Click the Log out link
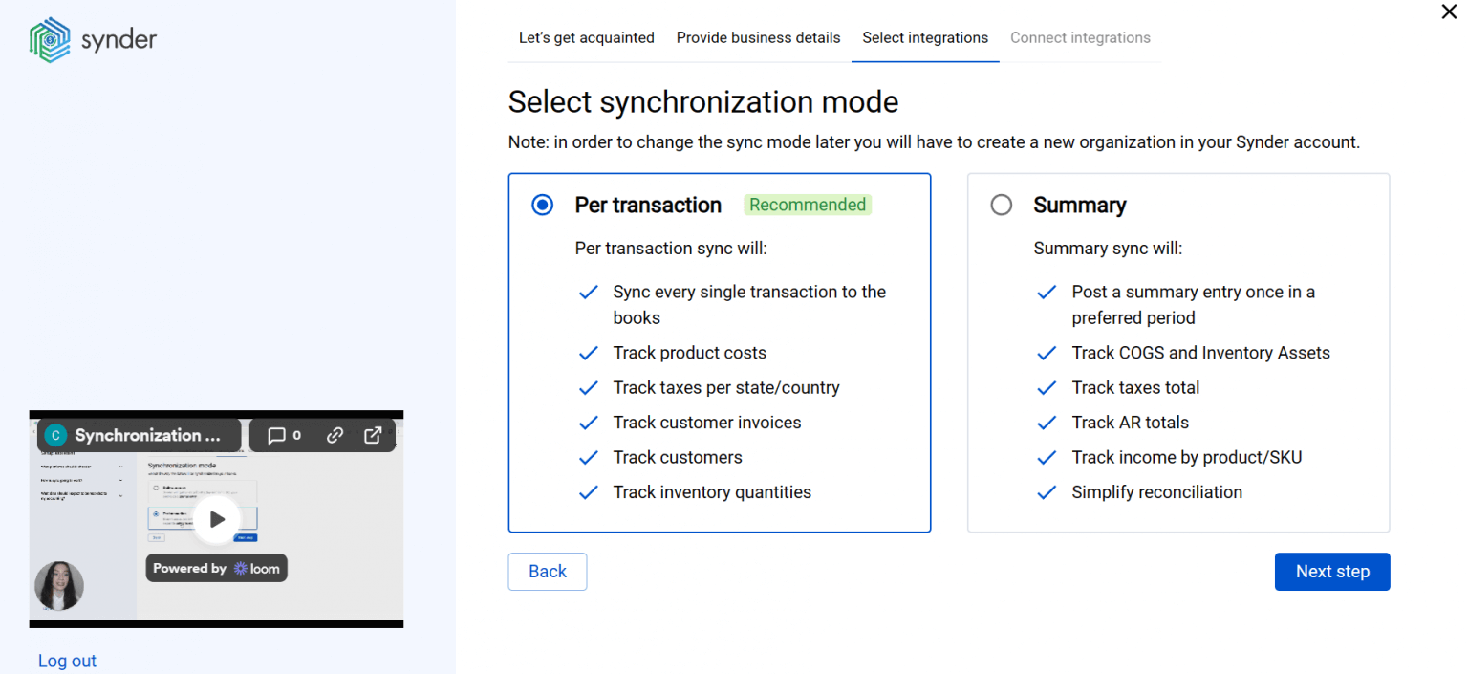The height and width of the screenshot is (674, 1468). point(66,660)
